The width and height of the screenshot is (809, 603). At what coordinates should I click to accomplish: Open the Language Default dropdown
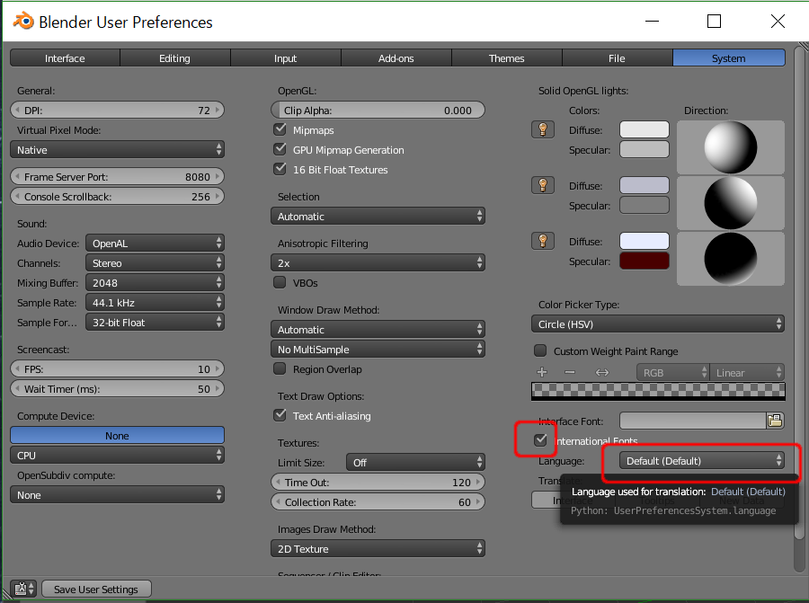(x=702, y=461)
